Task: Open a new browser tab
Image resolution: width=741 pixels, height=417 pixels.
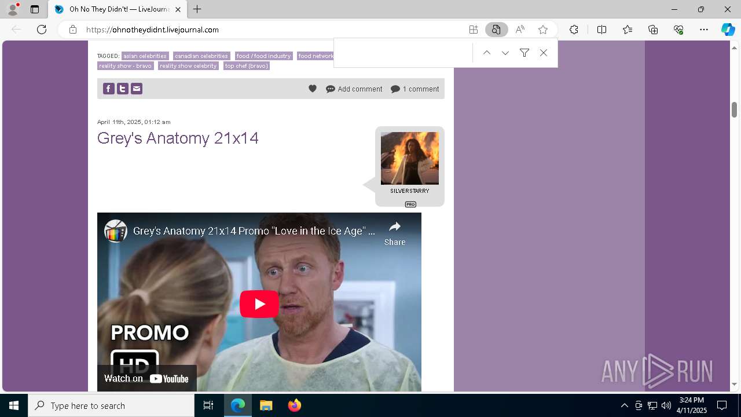Action: (197, 9)
